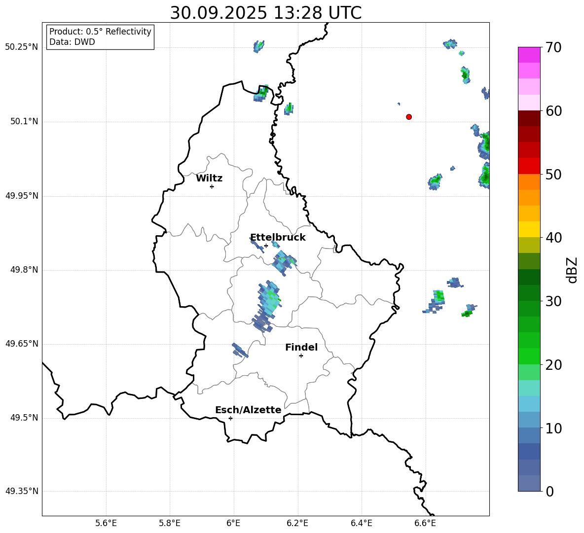This screenshot has width=584, height=533.
Task: Click the Ettelbruck city label
Action: click(x=278, y=238)
